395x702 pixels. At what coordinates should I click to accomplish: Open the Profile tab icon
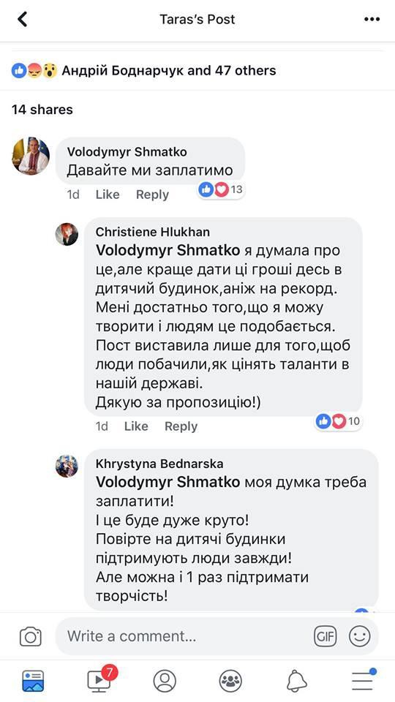165,681
